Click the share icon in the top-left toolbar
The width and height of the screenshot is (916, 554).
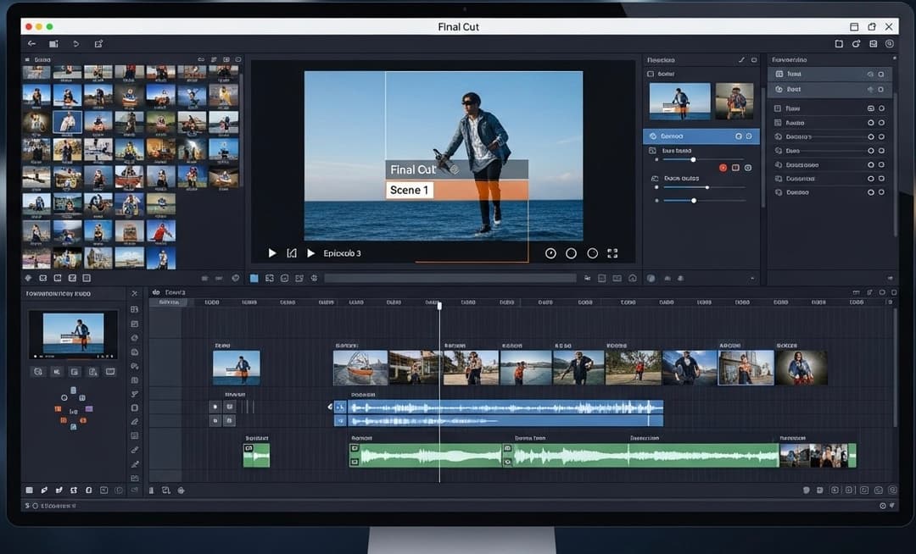(98, 43)
